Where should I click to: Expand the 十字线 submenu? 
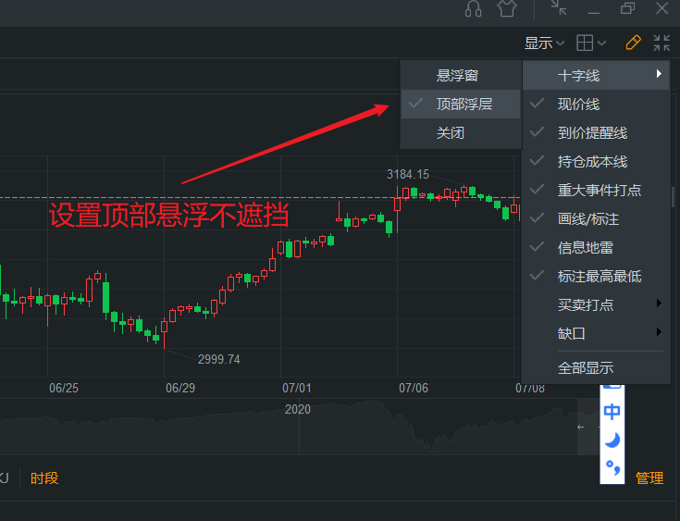coord(596,76)
